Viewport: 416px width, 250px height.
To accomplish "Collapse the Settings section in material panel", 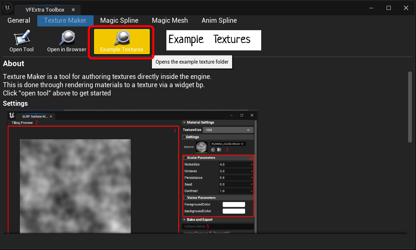I will [184, 137].
